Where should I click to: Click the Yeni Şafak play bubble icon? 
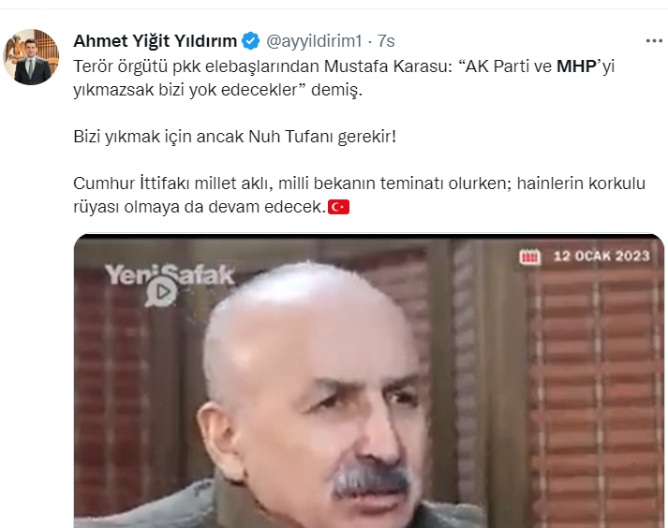click(x=161, y=292)
